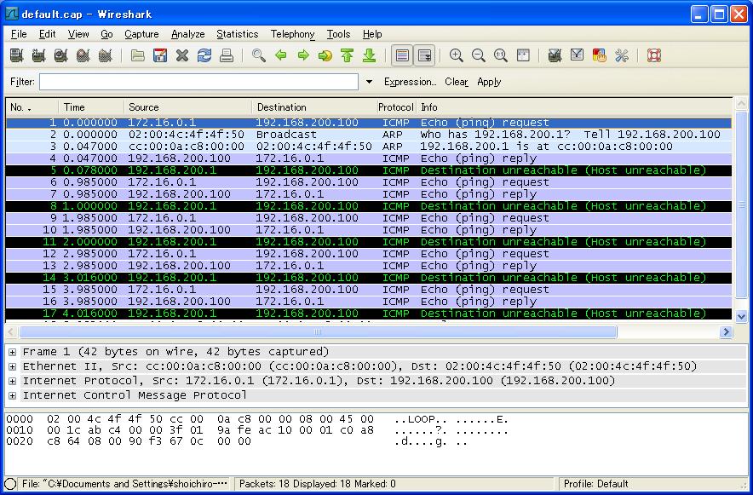Viewport: 753px width, 495px height.
Task: Click the packet list horizontal scrollbar thumb
Action: [318, 331]
